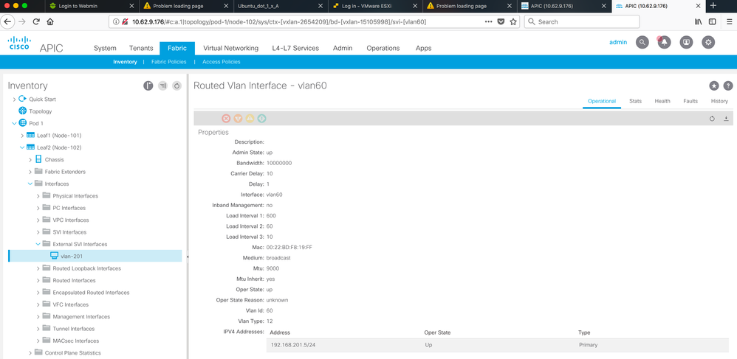Click the major fault orange icon
Viewport: 737px width, 359px height.
tap(238, 119)
